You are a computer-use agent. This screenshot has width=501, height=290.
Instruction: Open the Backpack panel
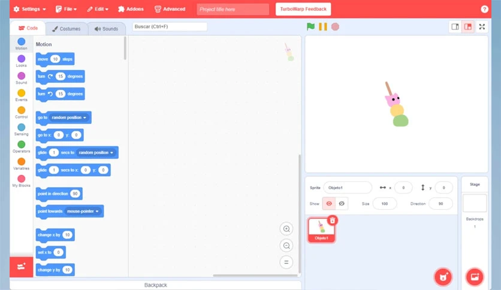156,285
